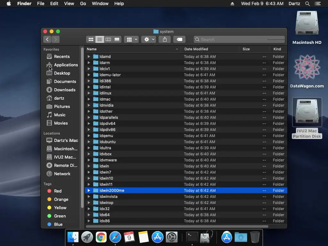Sort by the Name column header
The height and width of the screenshot is (246, 328).
133,49
